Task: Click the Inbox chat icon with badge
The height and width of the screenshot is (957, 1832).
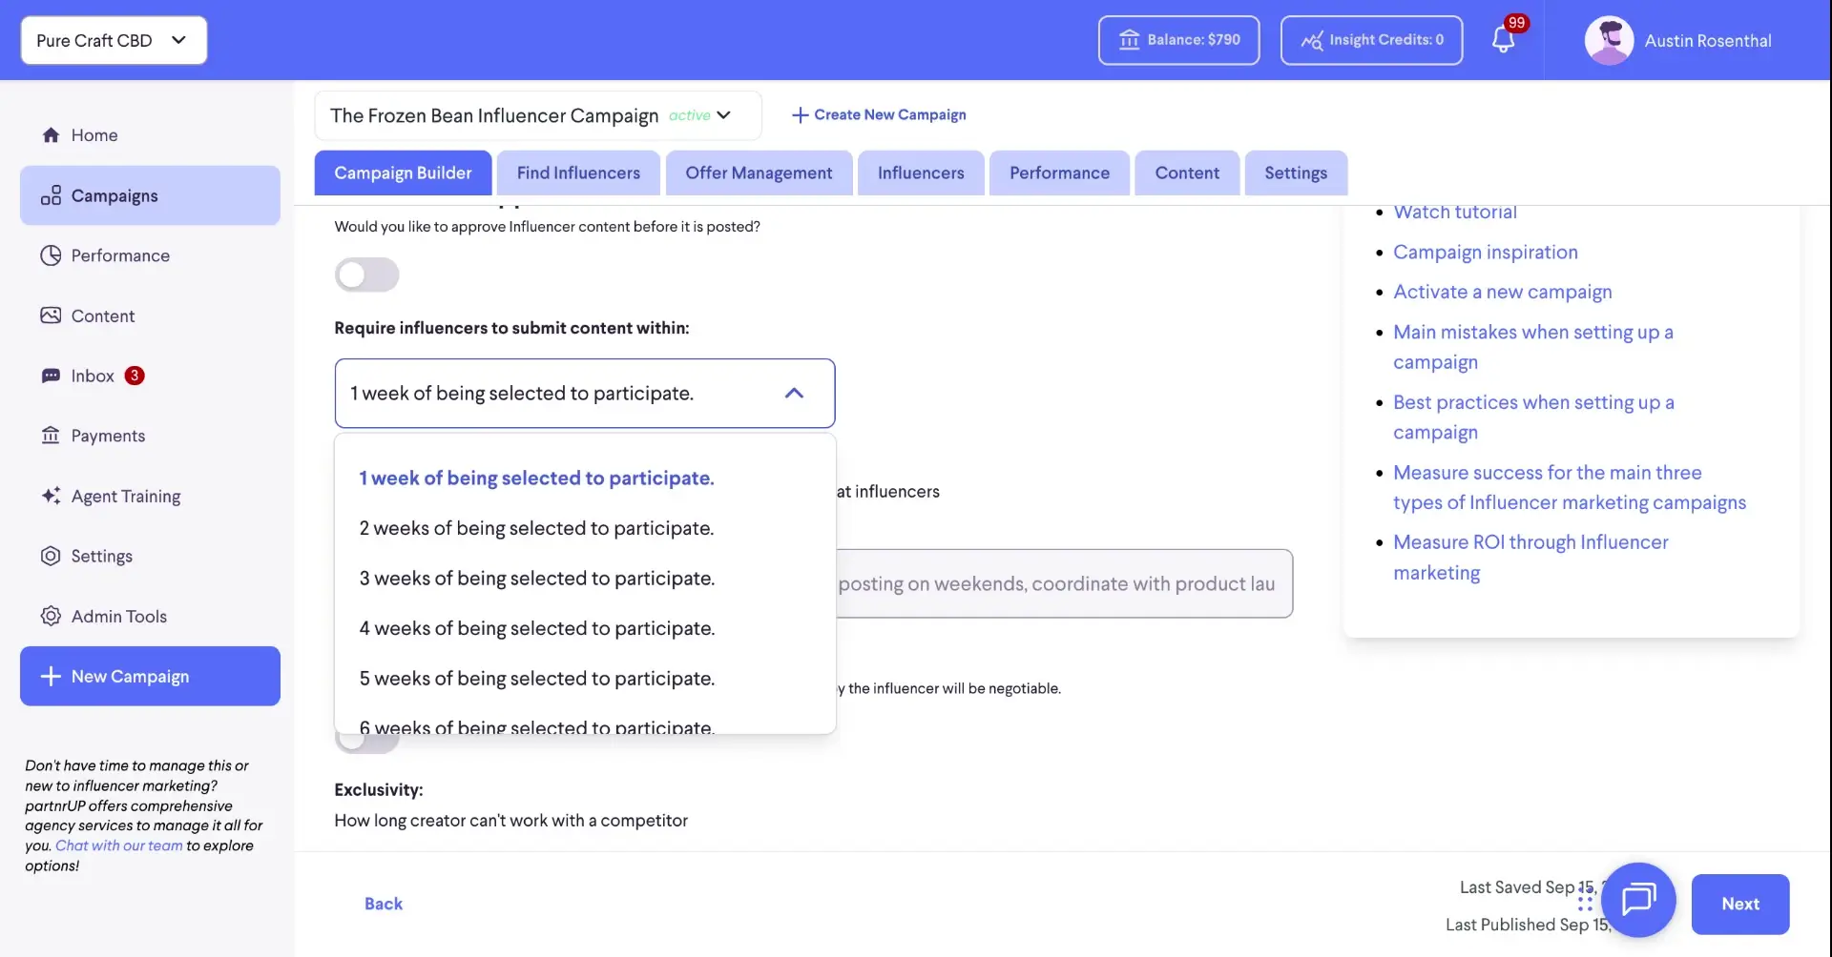Action: click(51, 376)
